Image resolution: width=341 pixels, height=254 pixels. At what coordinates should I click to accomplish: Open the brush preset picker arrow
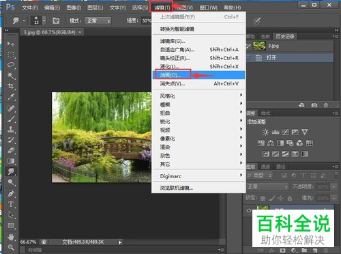(44, 20)
